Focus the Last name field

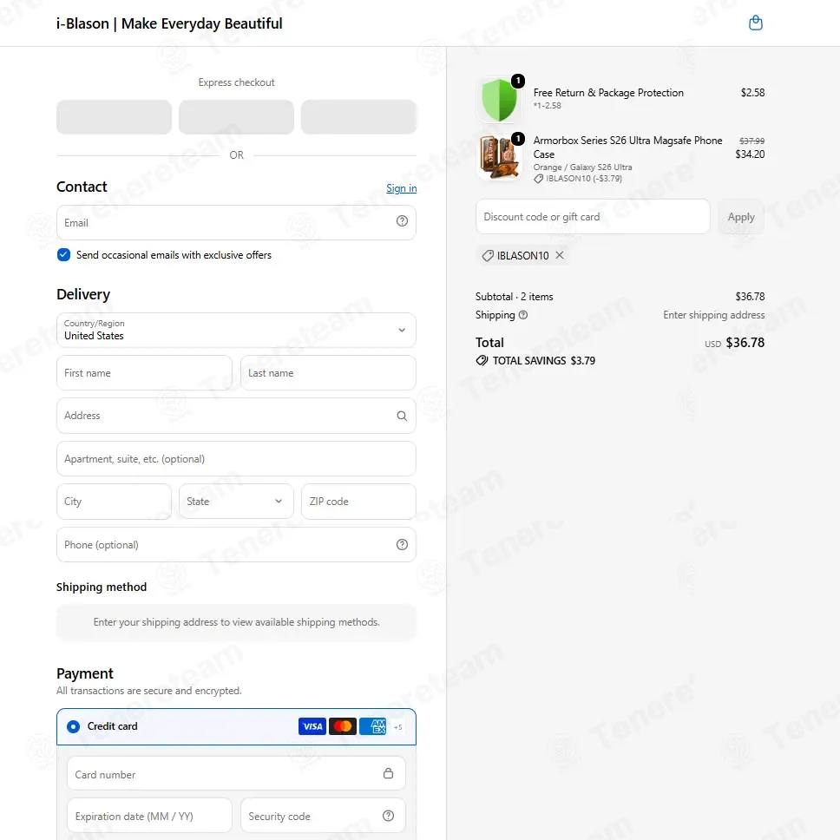pos(328,373)
